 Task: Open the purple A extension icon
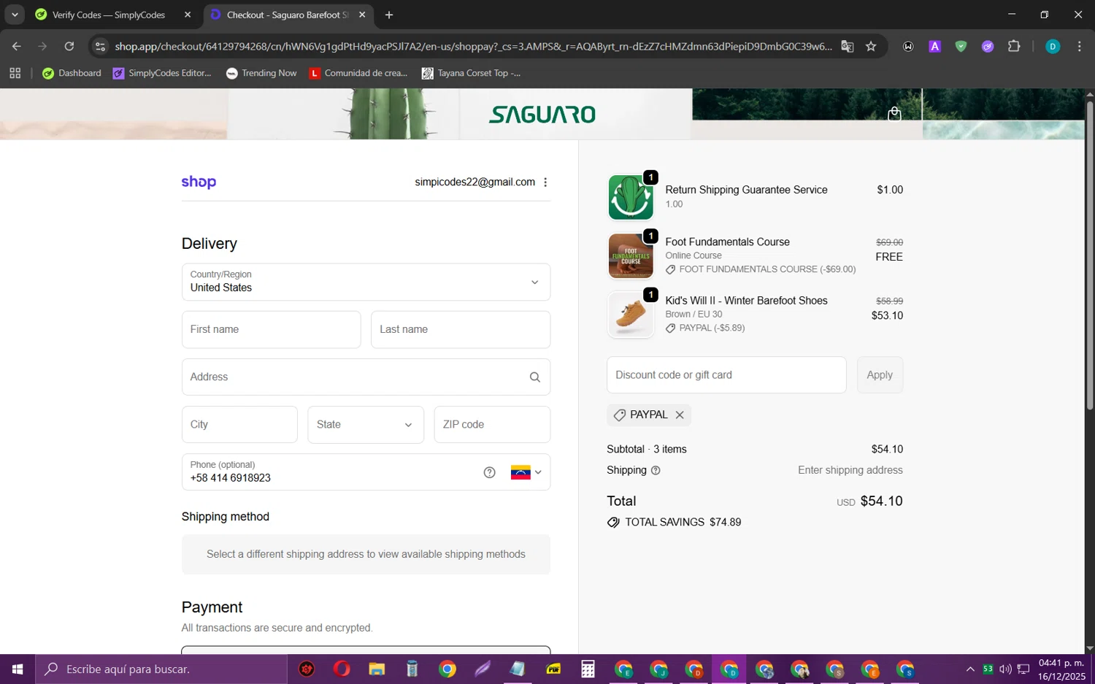(x=934, y=47)
